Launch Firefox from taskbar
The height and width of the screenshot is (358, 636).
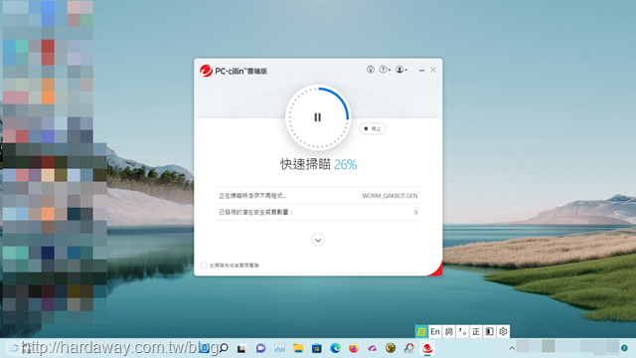tap(354, 348)
